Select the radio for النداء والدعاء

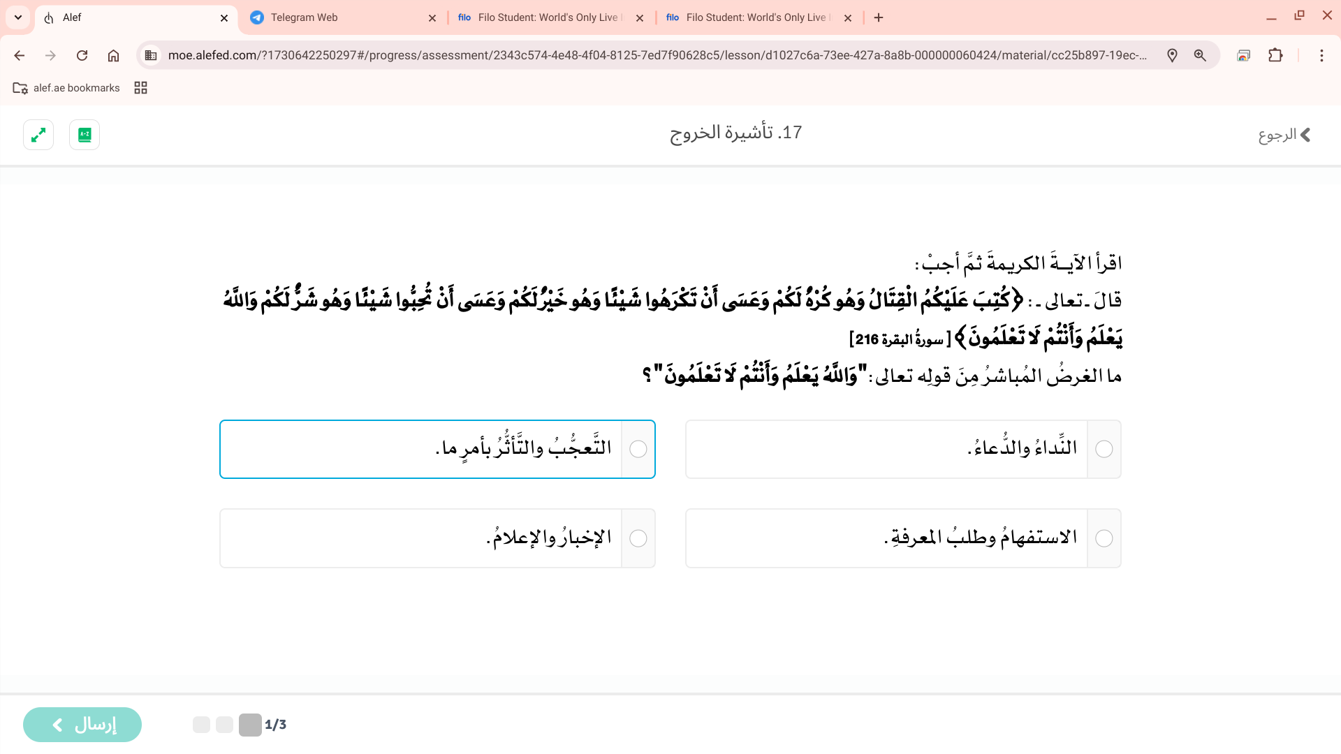[x=1104, y=450]
